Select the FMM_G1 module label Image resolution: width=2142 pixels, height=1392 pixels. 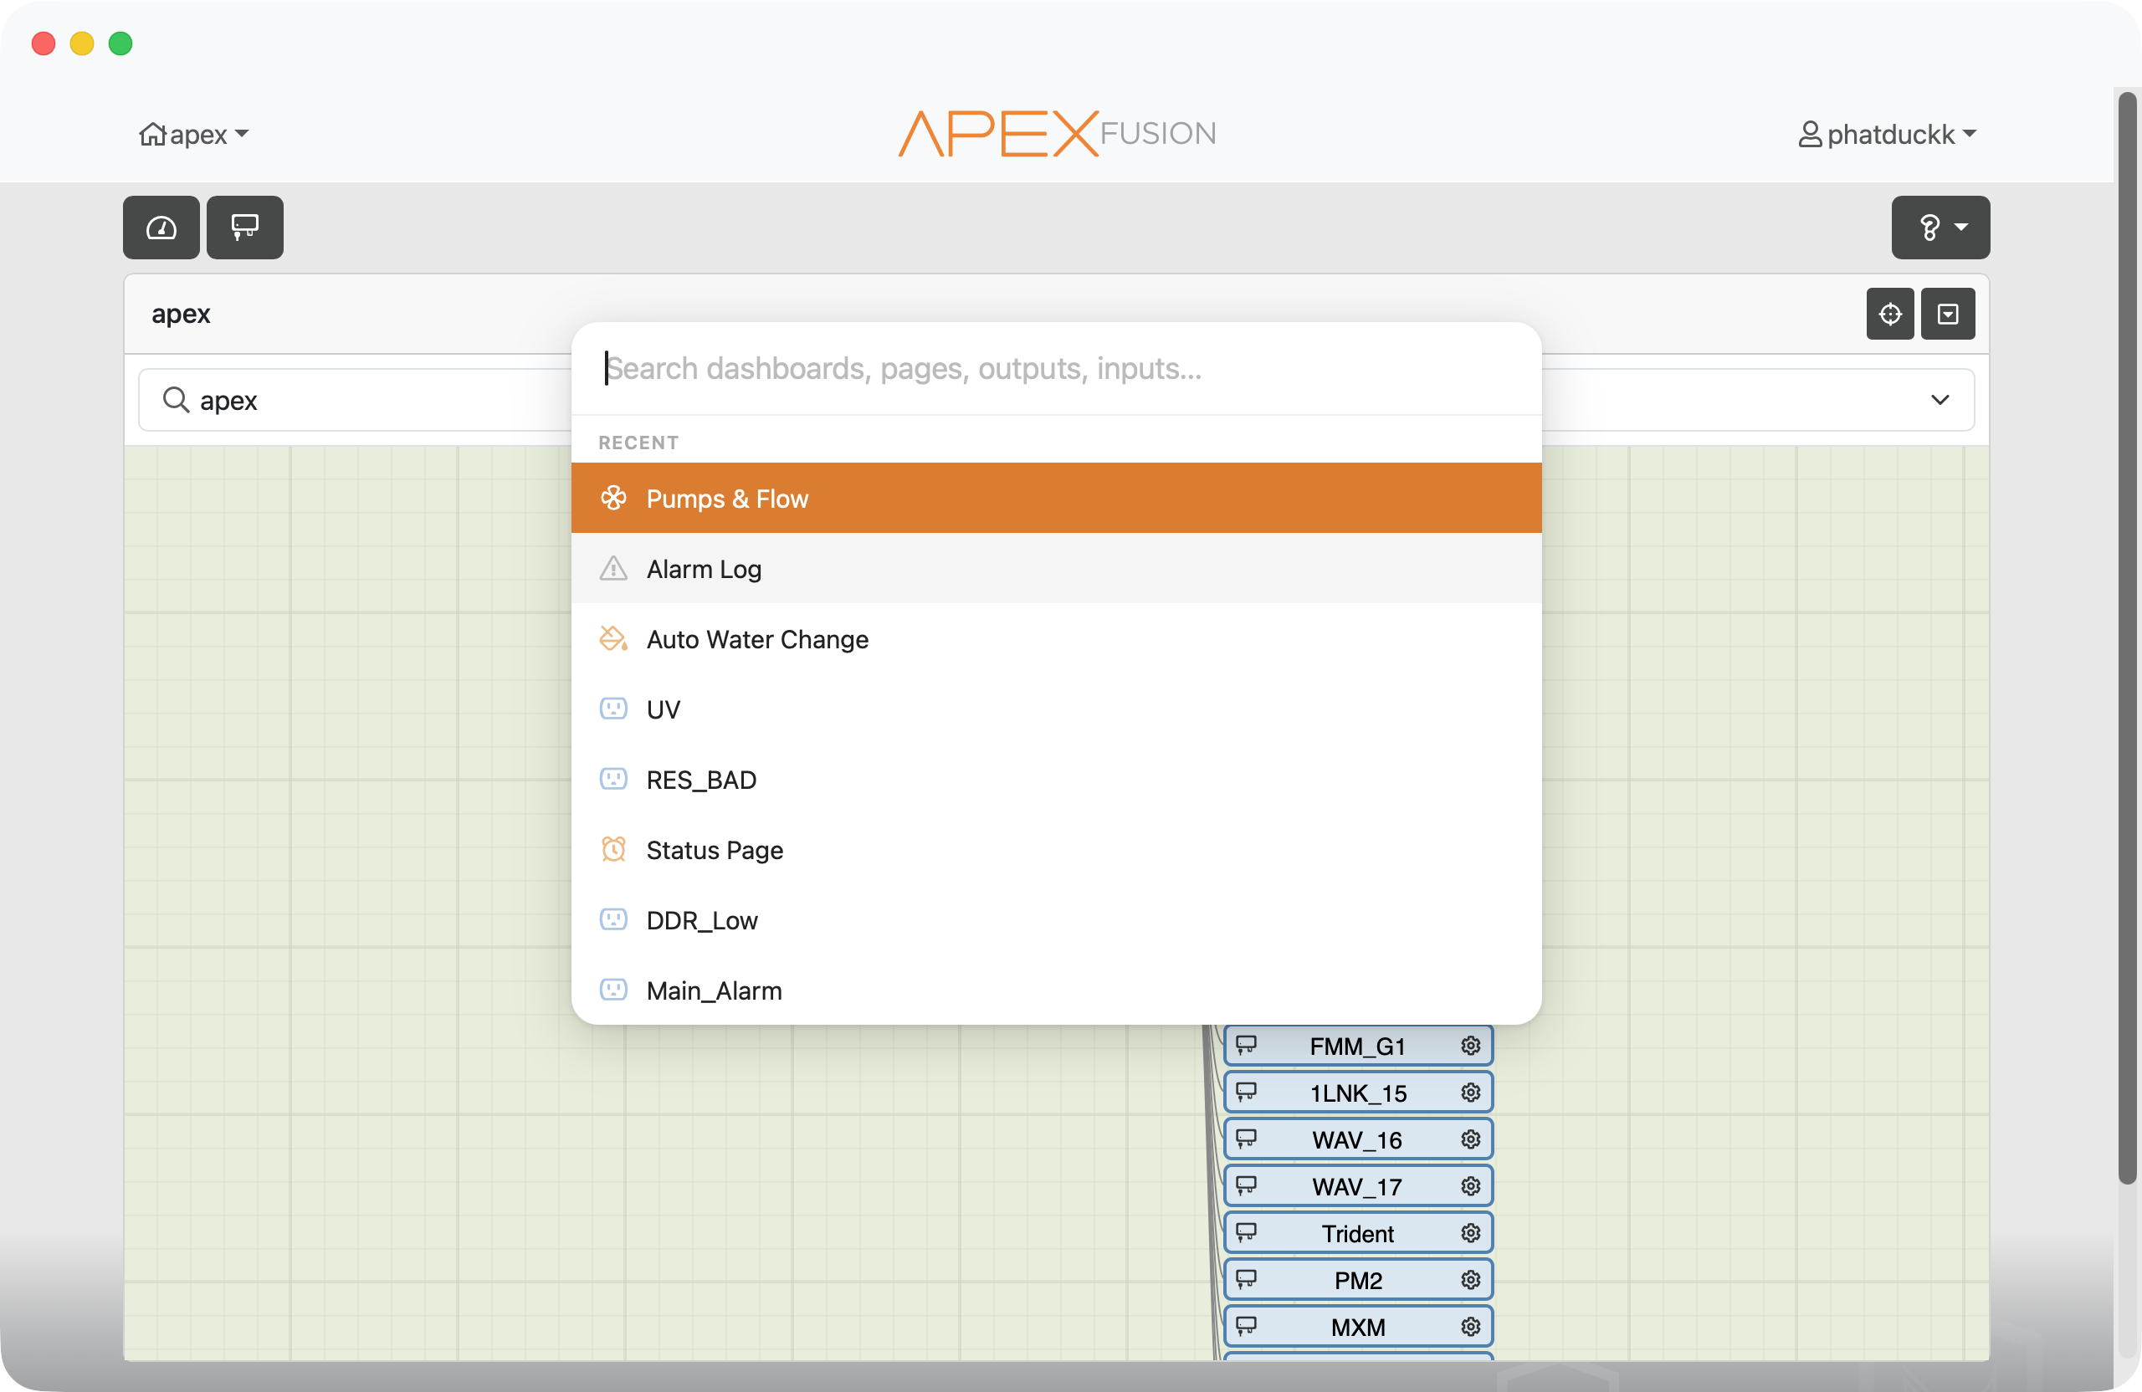click(1358, 1047)
